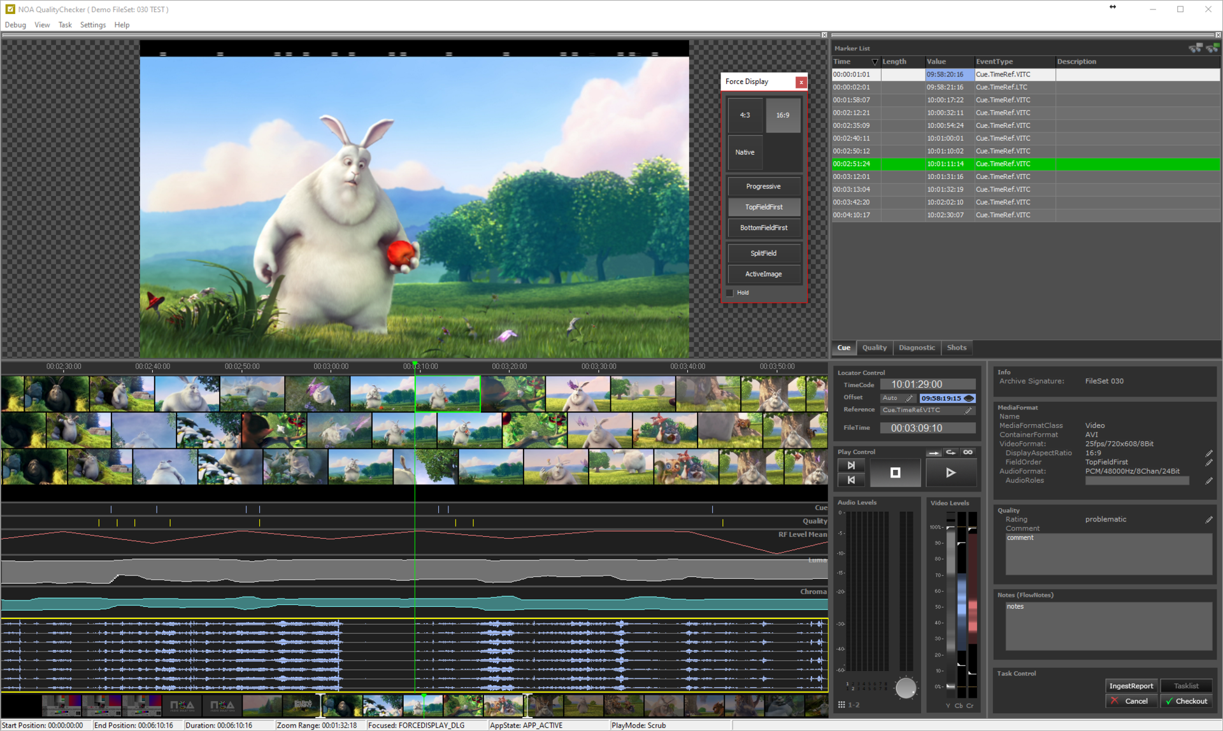This screenshot has width=1223, height=731.
Task: Switch to the Cue tab
Action: coord(844,348)
